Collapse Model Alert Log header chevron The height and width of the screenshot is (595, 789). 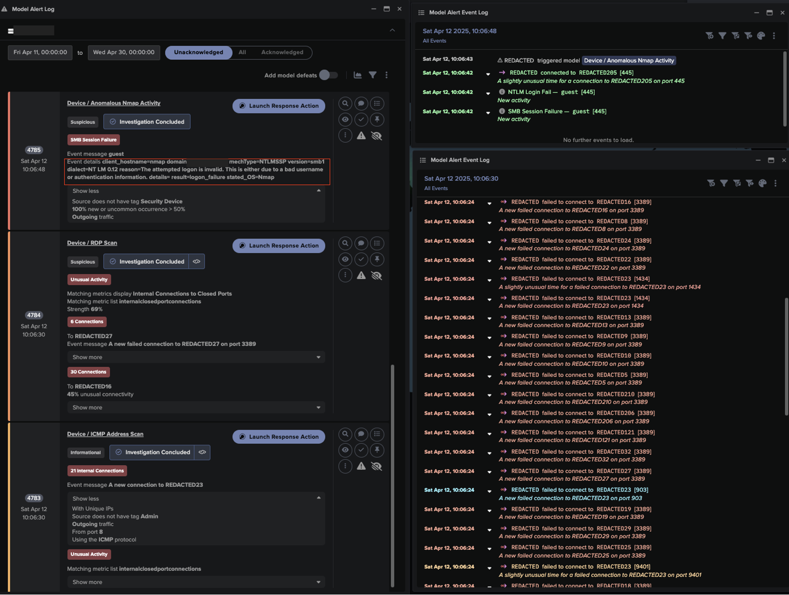click(392, 30)
